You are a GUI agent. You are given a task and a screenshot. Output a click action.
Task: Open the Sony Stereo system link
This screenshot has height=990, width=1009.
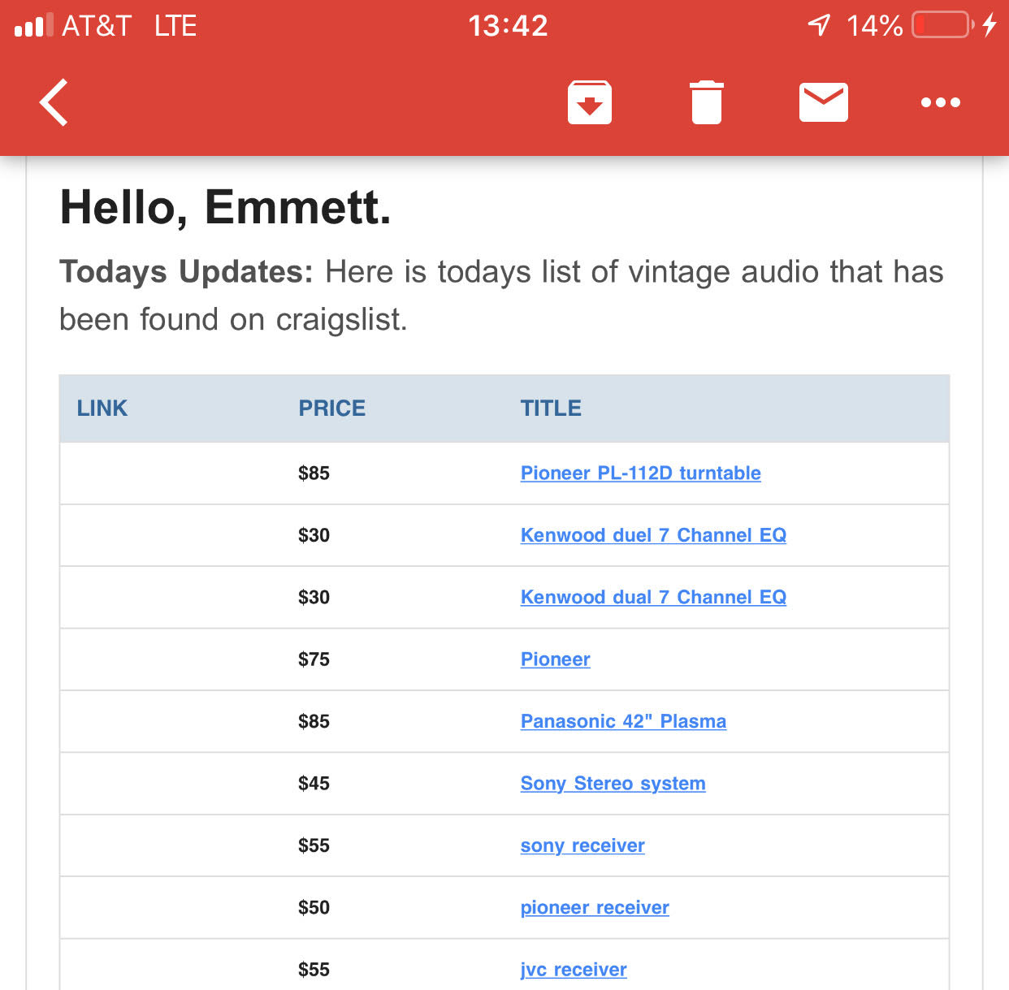coord(613,784)
